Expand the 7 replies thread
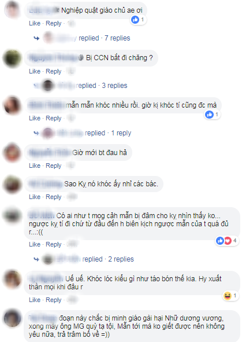 tap(117, 38)
